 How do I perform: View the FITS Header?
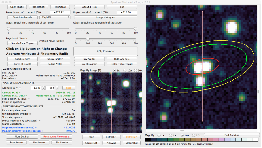[x=38, y=7]
